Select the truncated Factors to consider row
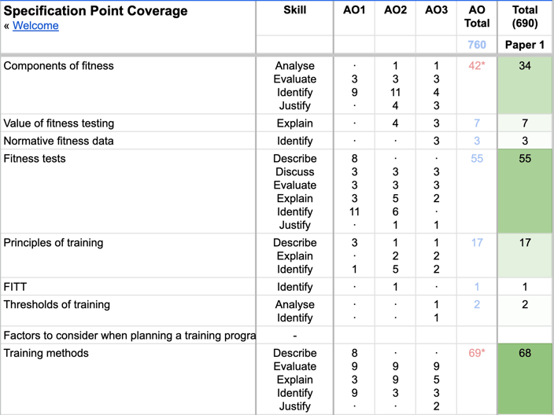This screenshot has width=554, height=415. click(x=129, y=336)
